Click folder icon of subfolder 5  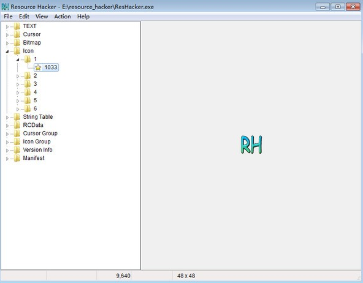(x=28, y=100)
